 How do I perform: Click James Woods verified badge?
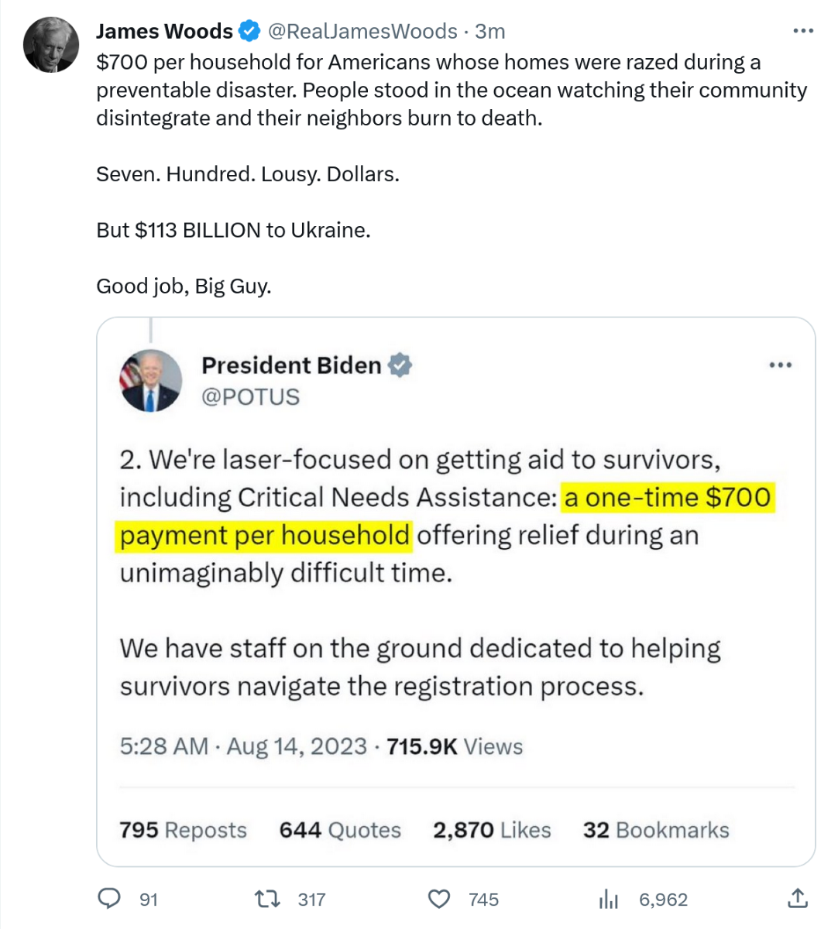click(x=249, y=31)
